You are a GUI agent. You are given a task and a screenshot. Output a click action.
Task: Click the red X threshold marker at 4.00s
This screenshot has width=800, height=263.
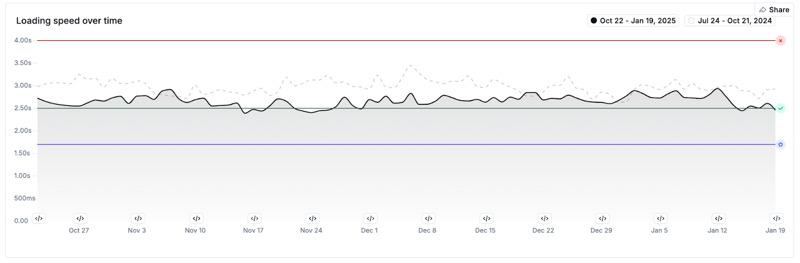pyautogui.click(x=780, y=41)
